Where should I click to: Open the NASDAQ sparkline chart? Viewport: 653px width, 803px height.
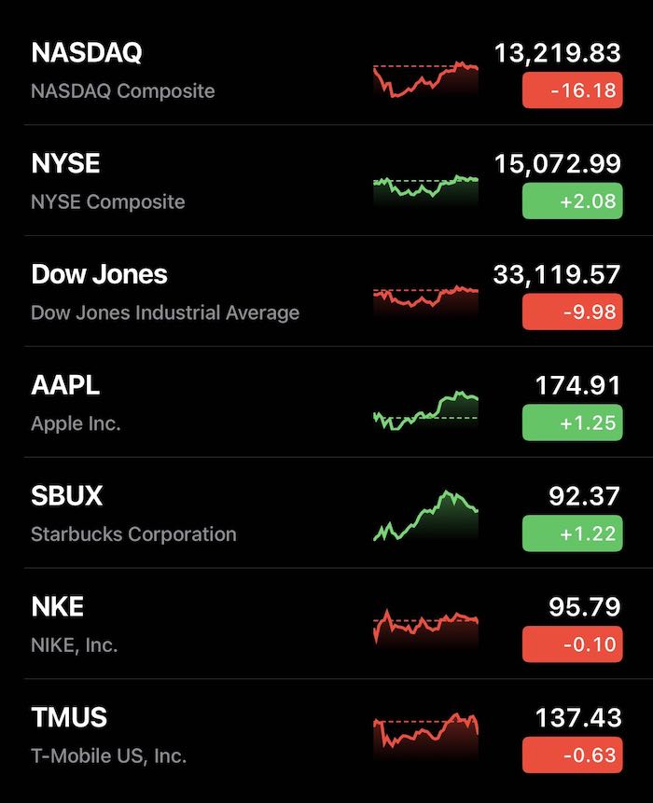coord(425,79)
